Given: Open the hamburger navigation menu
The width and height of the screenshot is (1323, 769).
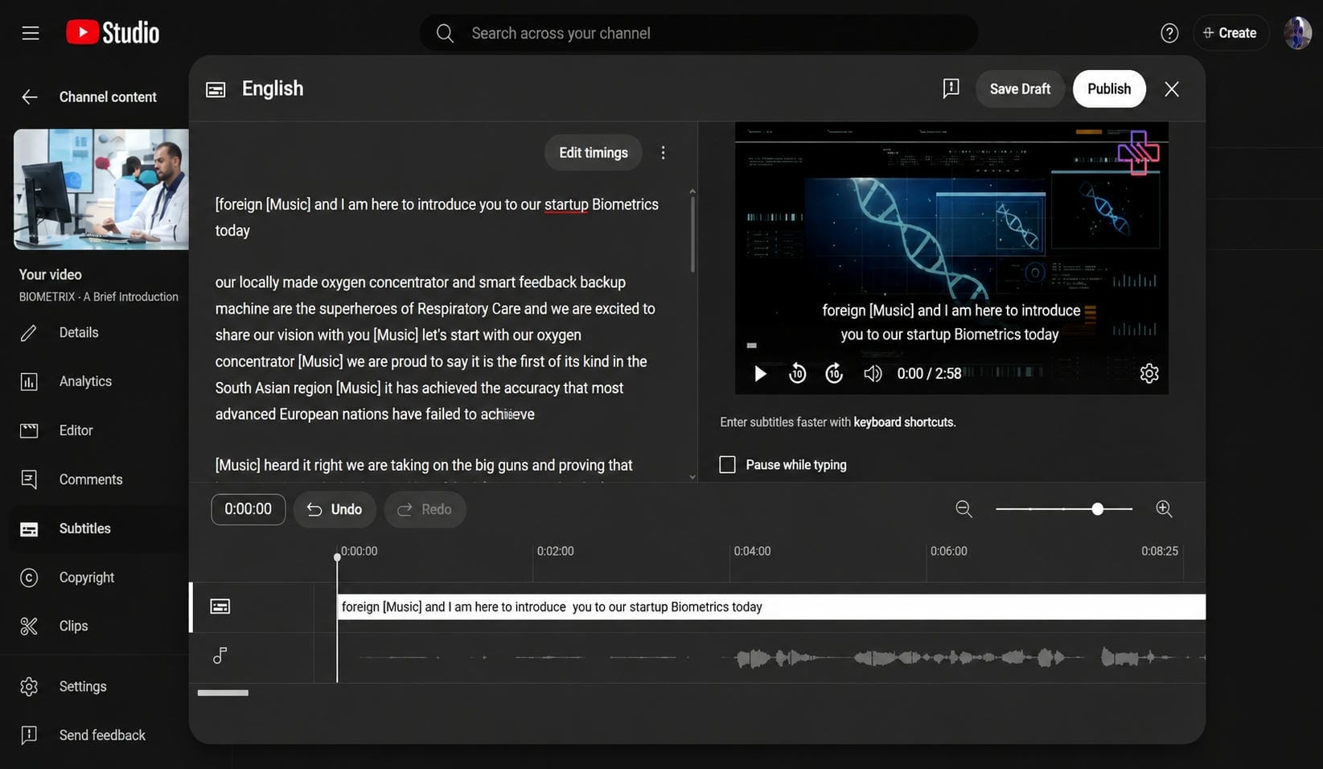Looking at the screenshot, I should pos(31,33).
